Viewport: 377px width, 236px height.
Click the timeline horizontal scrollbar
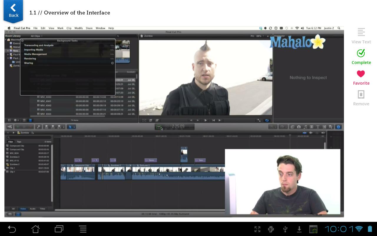pos(140,210)
